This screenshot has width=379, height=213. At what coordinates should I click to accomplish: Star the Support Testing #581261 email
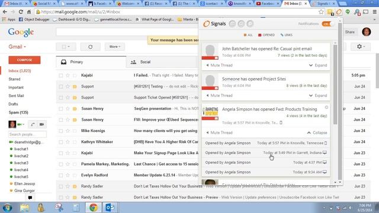coord(68,86)
